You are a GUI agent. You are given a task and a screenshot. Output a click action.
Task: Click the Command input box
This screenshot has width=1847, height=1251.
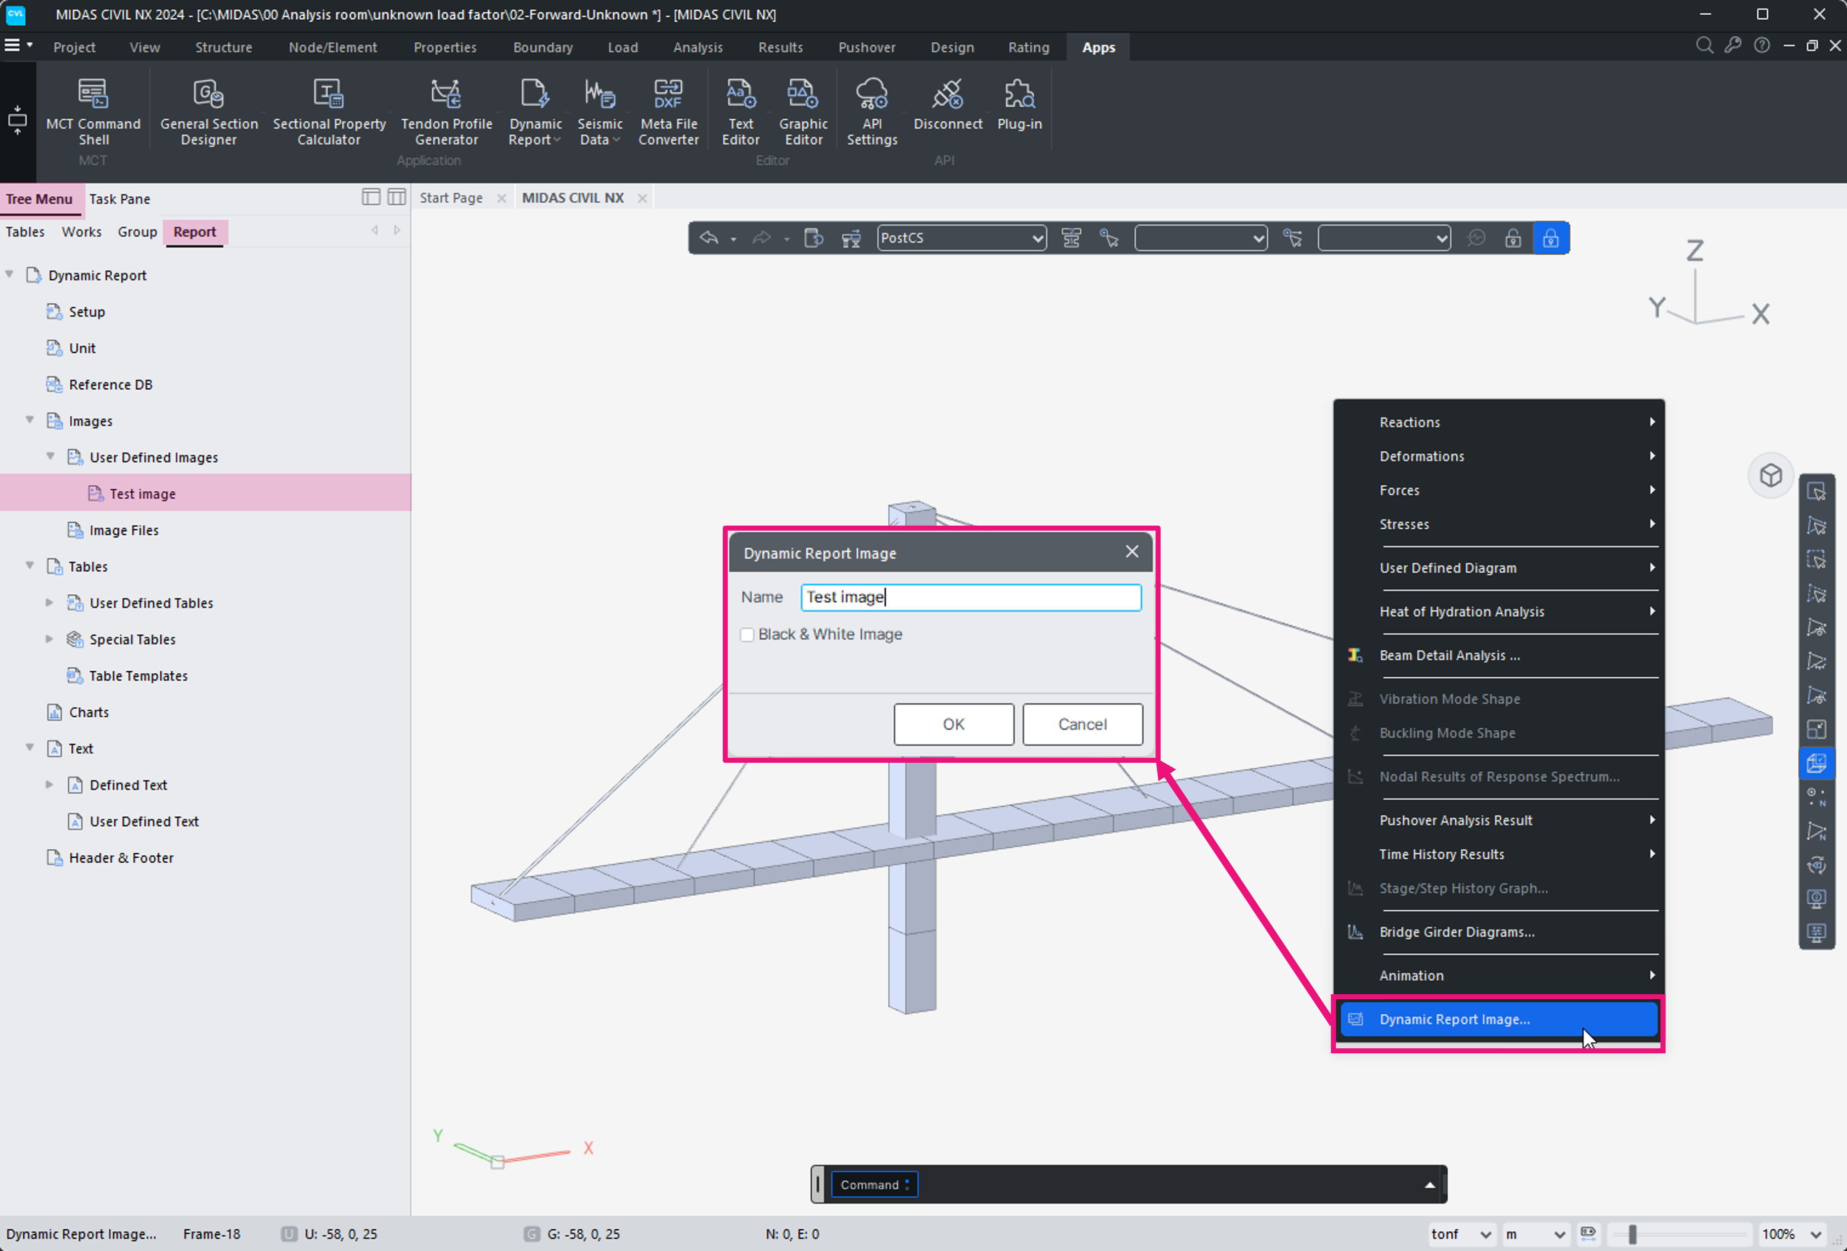click(x=873, y=1184)
